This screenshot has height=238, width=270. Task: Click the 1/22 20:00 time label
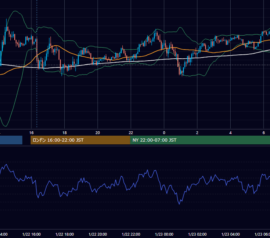point(98,234)
